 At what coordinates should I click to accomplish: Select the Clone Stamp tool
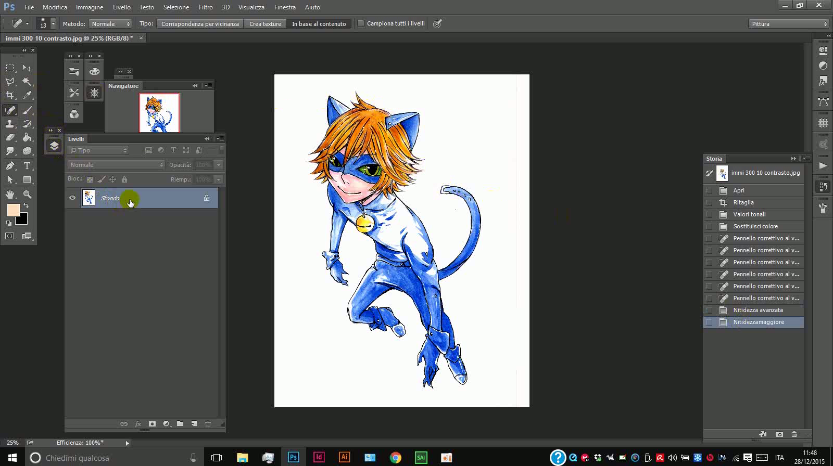[10, 124]
